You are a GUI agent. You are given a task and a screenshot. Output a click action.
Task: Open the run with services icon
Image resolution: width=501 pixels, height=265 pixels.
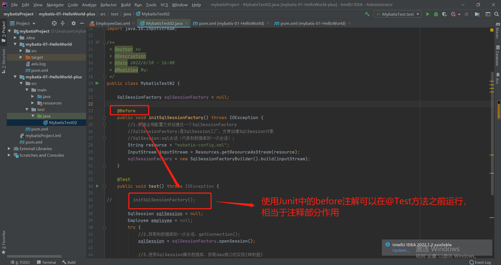(488, 14)
